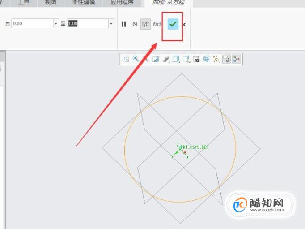Toggle the spin center button

click(x=236, y=59)
